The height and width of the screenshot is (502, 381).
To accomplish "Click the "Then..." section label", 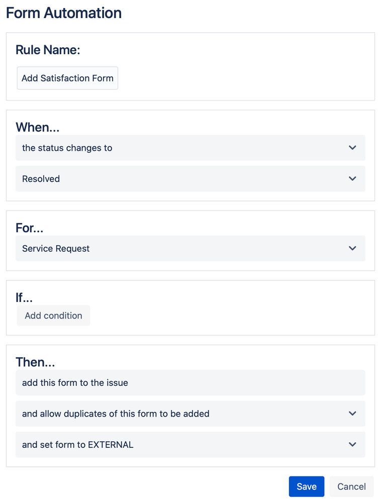I will click(x=35, y=362).
